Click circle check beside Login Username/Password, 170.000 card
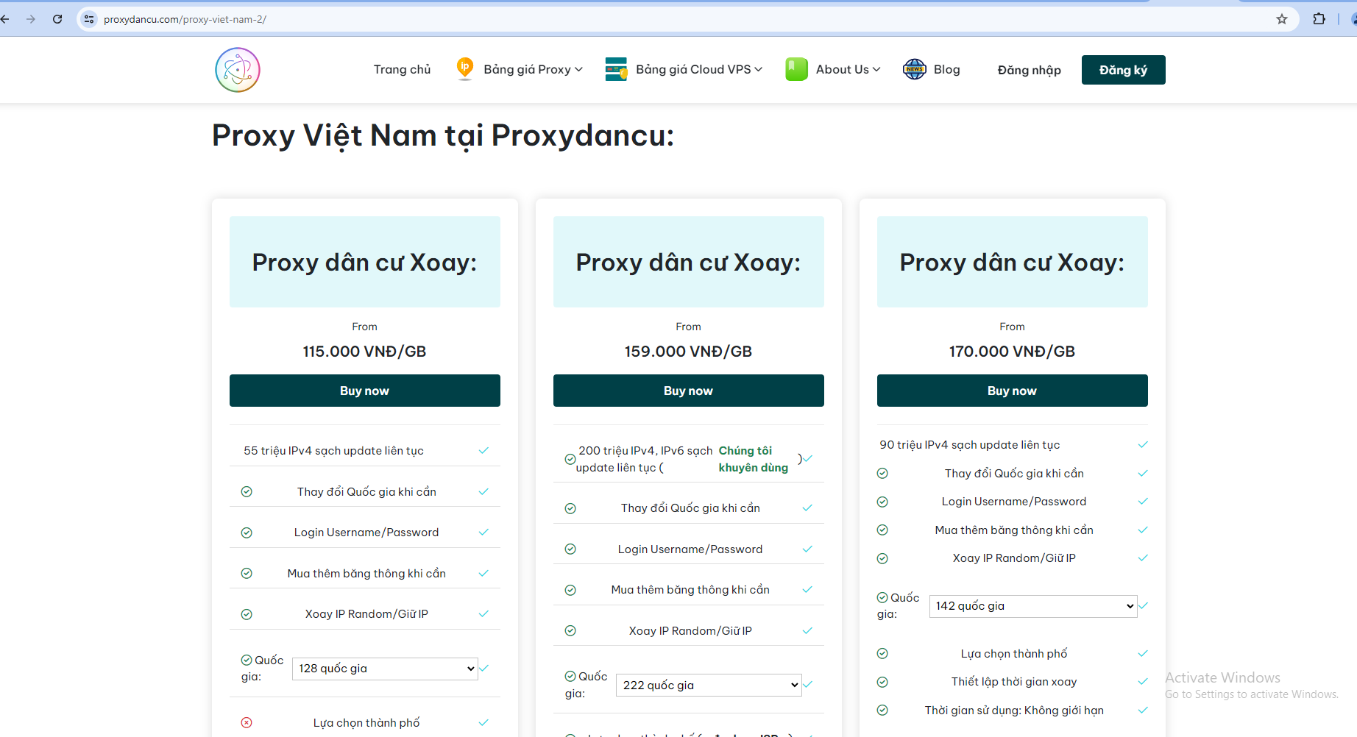The width and height of the screenshot is (1357, 737). pyautogui.click(x=882, y=502)
